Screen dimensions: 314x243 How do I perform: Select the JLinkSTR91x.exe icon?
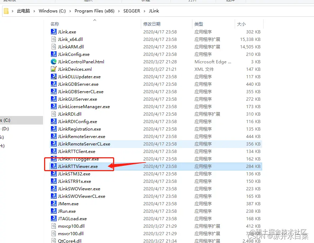[54, 181]
